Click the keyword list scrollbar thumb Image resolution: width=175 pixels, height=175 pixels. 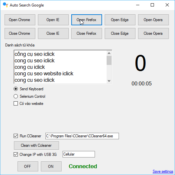(x=109, y=60)
